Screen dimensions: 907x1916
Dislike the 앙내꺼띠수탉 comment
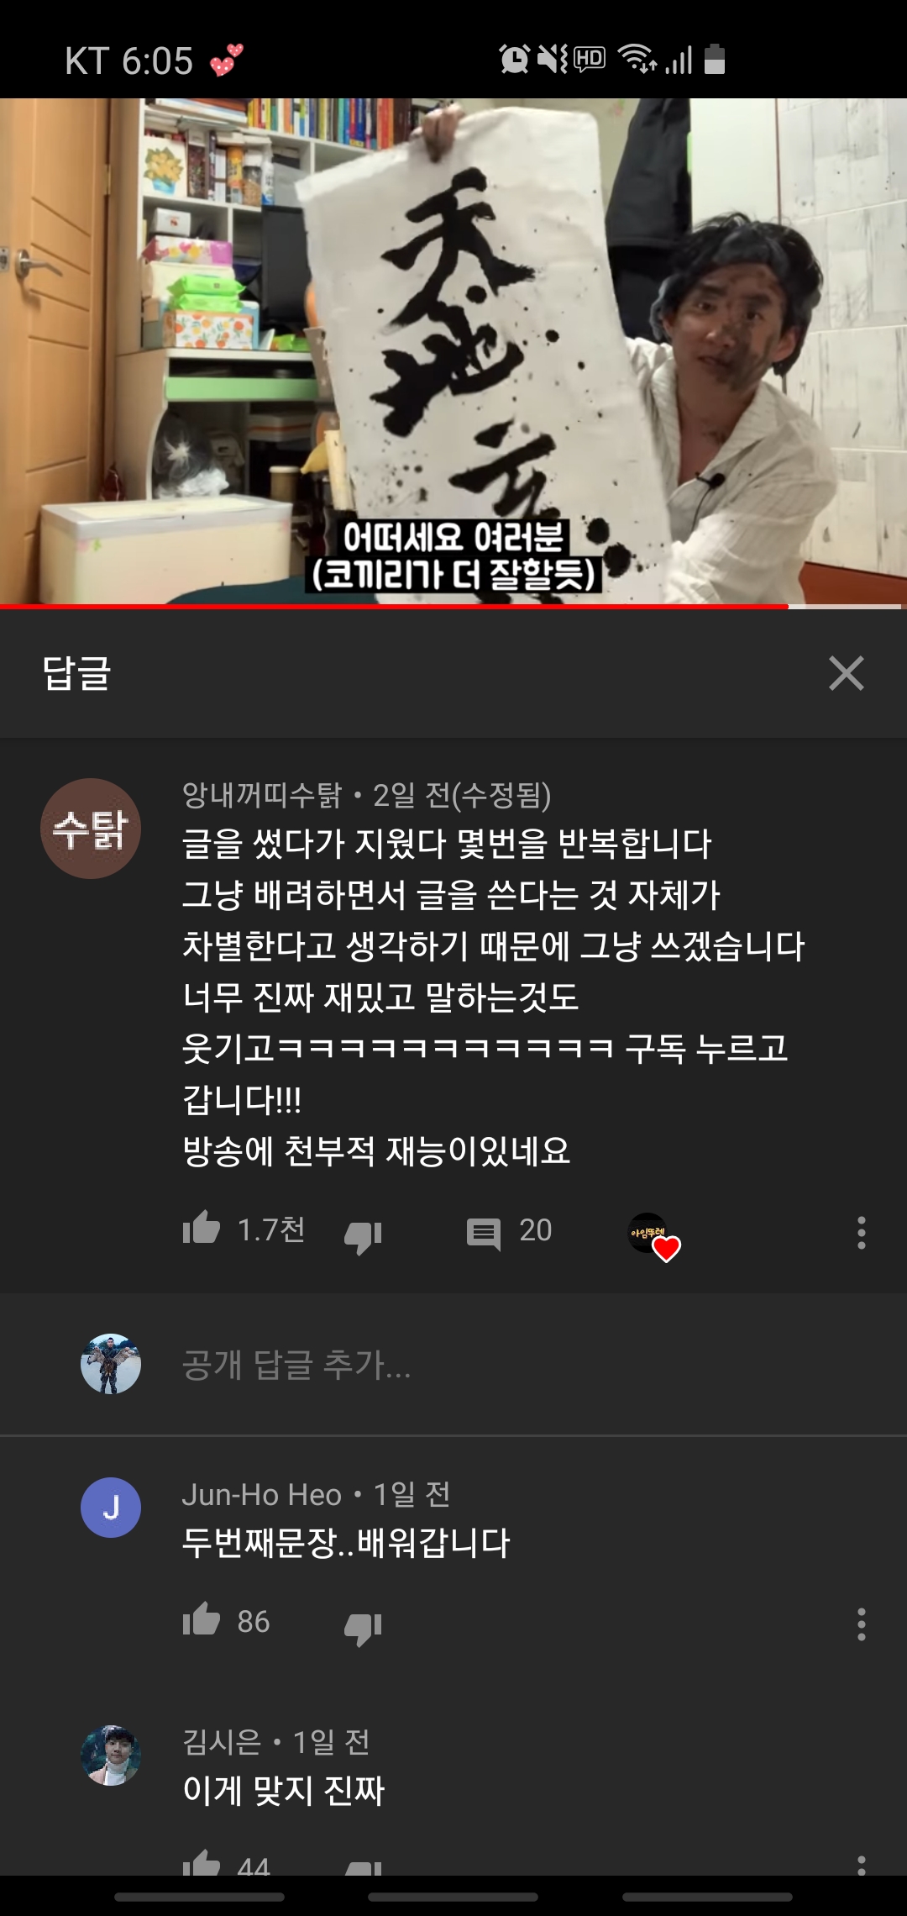click(363, 1234)
